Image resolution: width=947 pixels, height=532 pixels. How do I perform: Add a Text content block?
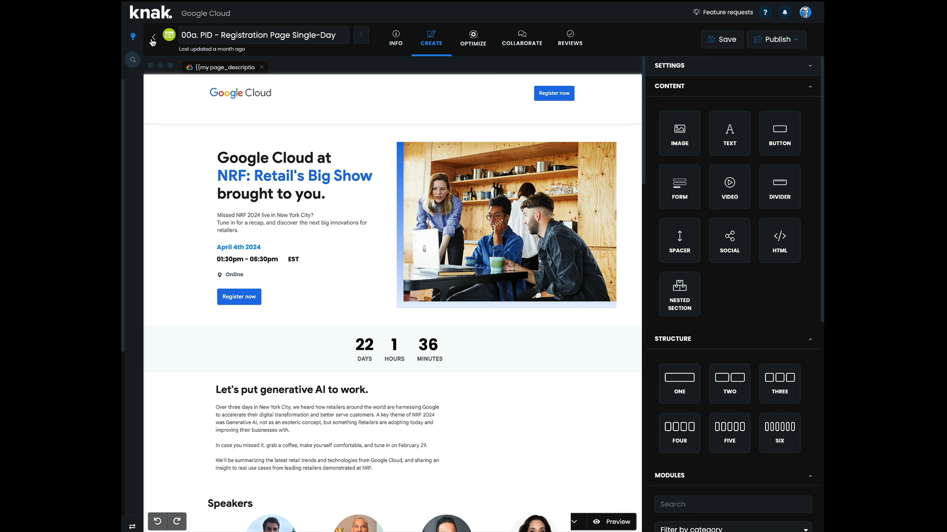[x=729, y=133]
